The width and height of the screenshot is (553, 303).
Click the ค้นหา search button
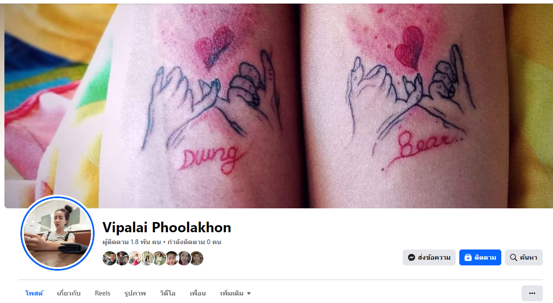(x=524, y=257)
